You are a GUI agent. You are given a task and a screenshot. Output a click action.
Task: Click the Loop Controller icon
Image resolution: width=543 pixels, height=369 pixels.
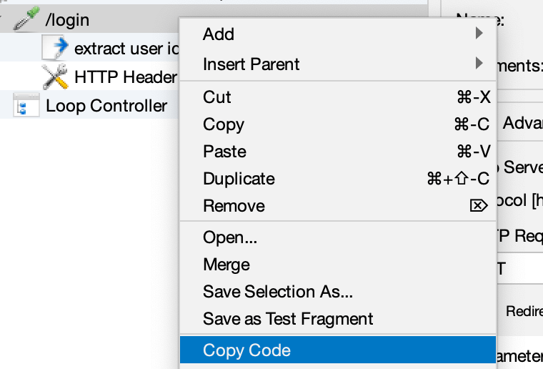(x=26, y=106)
